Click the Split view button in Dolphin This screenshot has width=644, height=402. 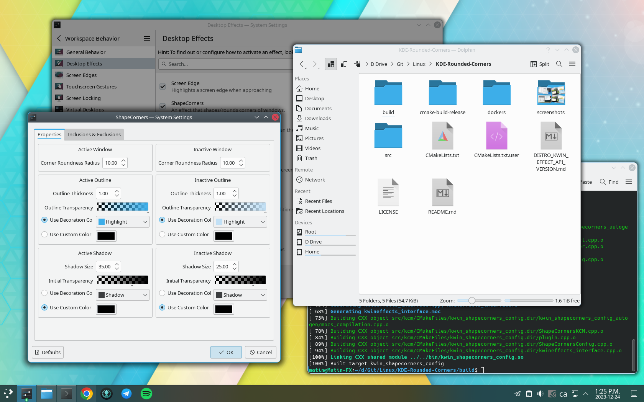[x=539, y=64]
